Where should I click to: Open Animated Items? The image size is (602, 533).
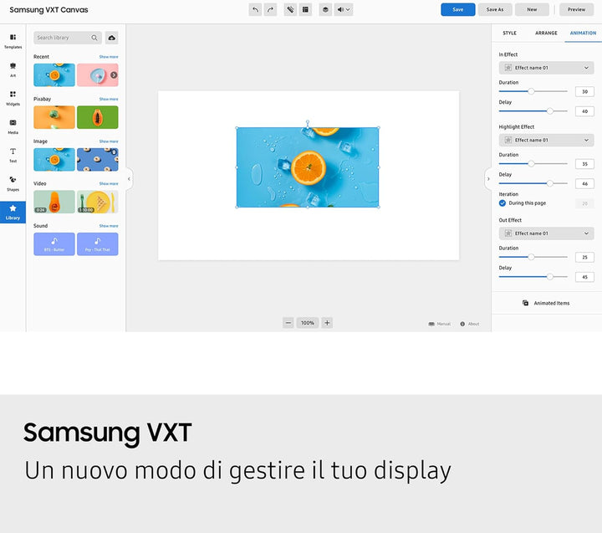(x=546, y=303)
